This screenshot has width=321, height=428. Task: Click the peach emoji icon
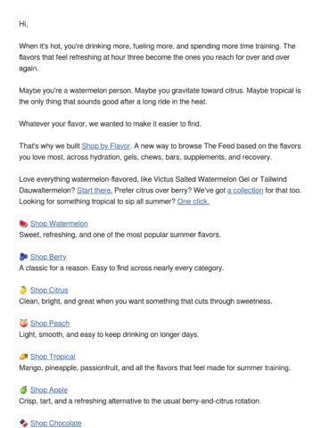pos(23,323)
